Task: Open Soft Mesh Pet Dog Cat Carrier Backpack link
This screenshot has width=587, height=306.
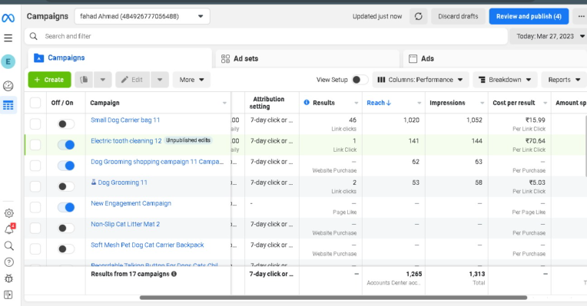Action: click(x=147, y=245)
